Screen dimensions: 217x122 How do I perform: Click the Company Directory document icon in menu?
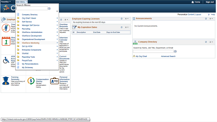tap(18, 14)
